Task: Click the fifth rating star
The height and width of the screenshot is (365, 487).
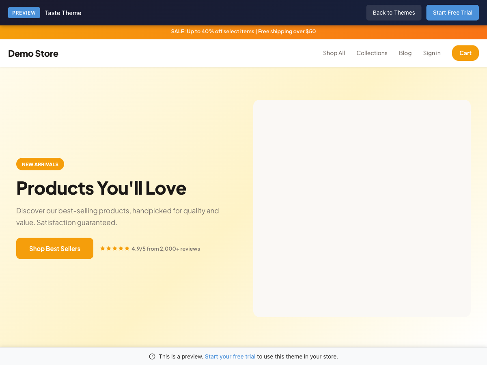Action: click(x=127, y=249)
